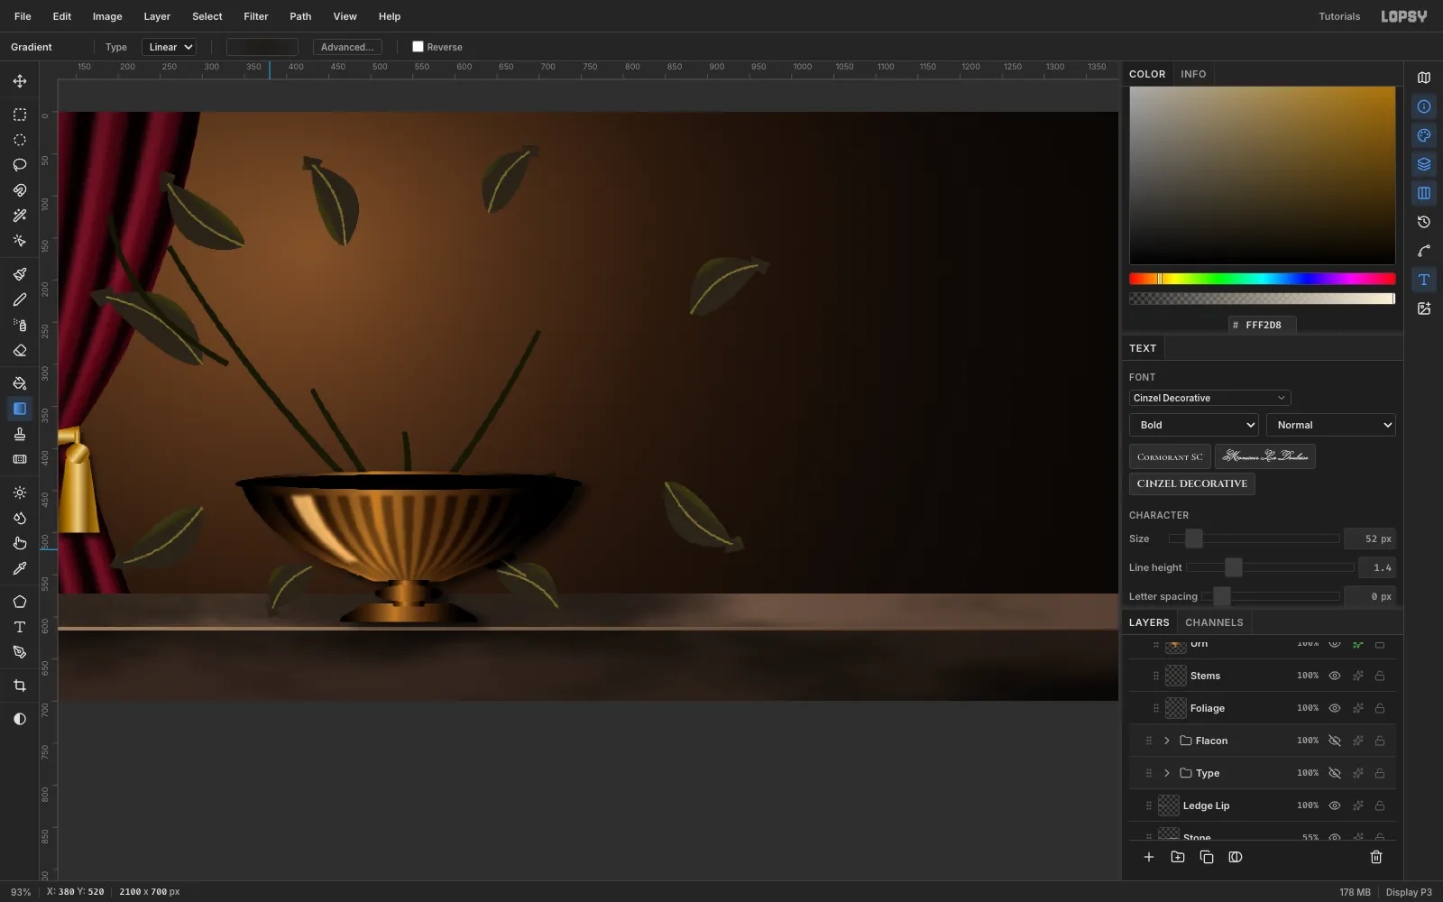Select the Move tool

coord(20,81)
